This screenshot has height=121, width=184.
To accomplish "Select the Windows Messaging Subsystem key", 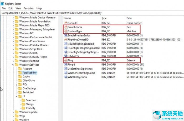I will pyautogui.click(x=37, y=29).
